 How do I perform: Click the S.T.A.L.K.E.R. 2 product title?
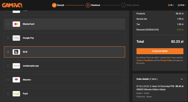pos(156,88)
